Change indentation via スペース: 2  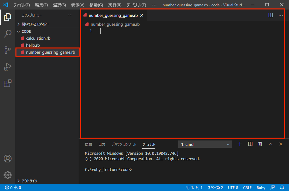click(215, 188)
